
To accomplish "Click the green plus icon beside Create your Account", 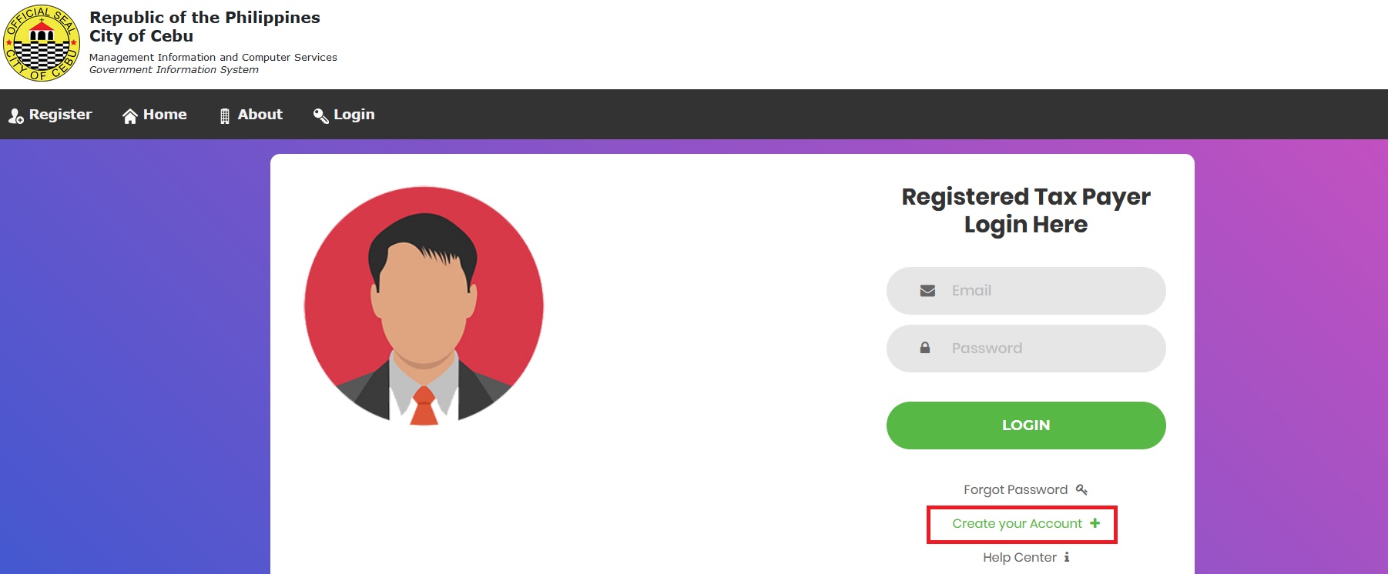I will tap(1095, 523).
